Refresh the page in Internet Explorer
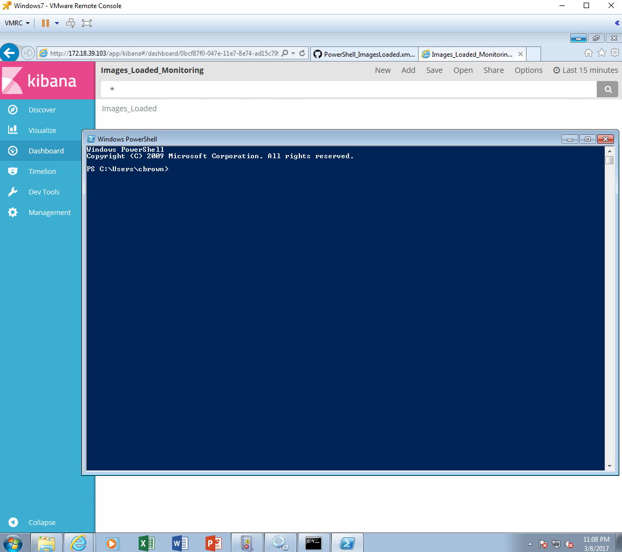This screenshot has width=622, height=552. point(302,53)
